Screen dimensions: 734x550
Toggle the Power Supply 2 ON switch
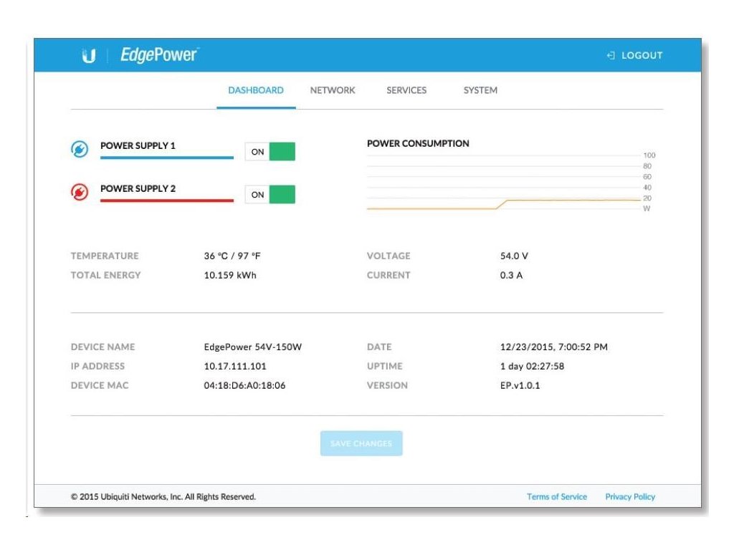270,195
